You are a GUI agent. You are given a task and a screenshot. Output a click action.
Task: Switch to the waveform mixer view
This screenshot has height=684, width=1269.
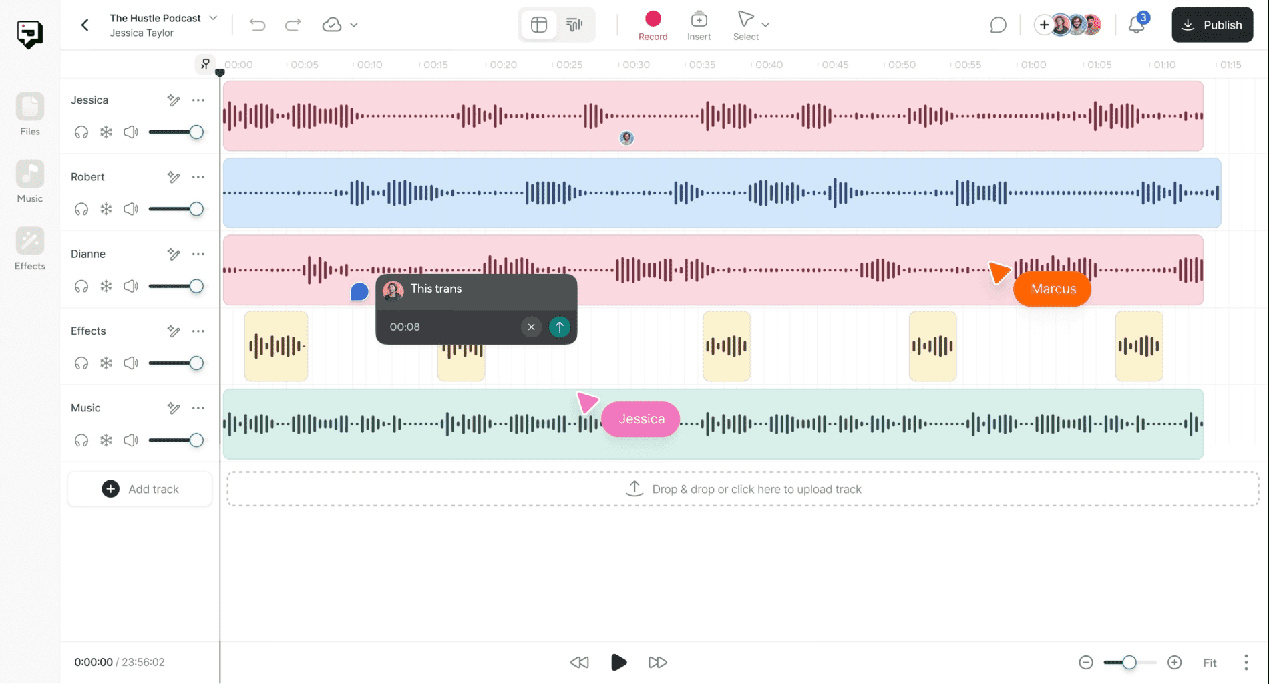point(574,25)
